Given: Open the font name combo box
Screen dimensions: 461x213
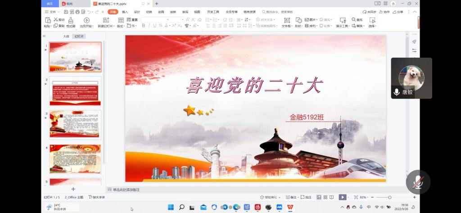Looking at the screenshot, I should 162,20.
